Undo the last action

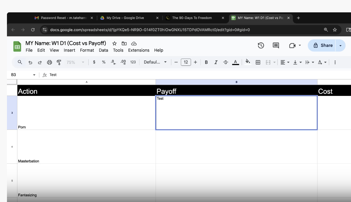[x=30, y=62]
